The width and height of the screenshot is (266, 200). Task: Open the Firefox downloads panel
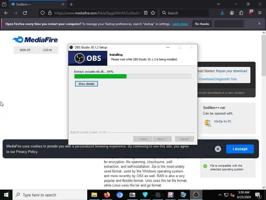point(222,13)
